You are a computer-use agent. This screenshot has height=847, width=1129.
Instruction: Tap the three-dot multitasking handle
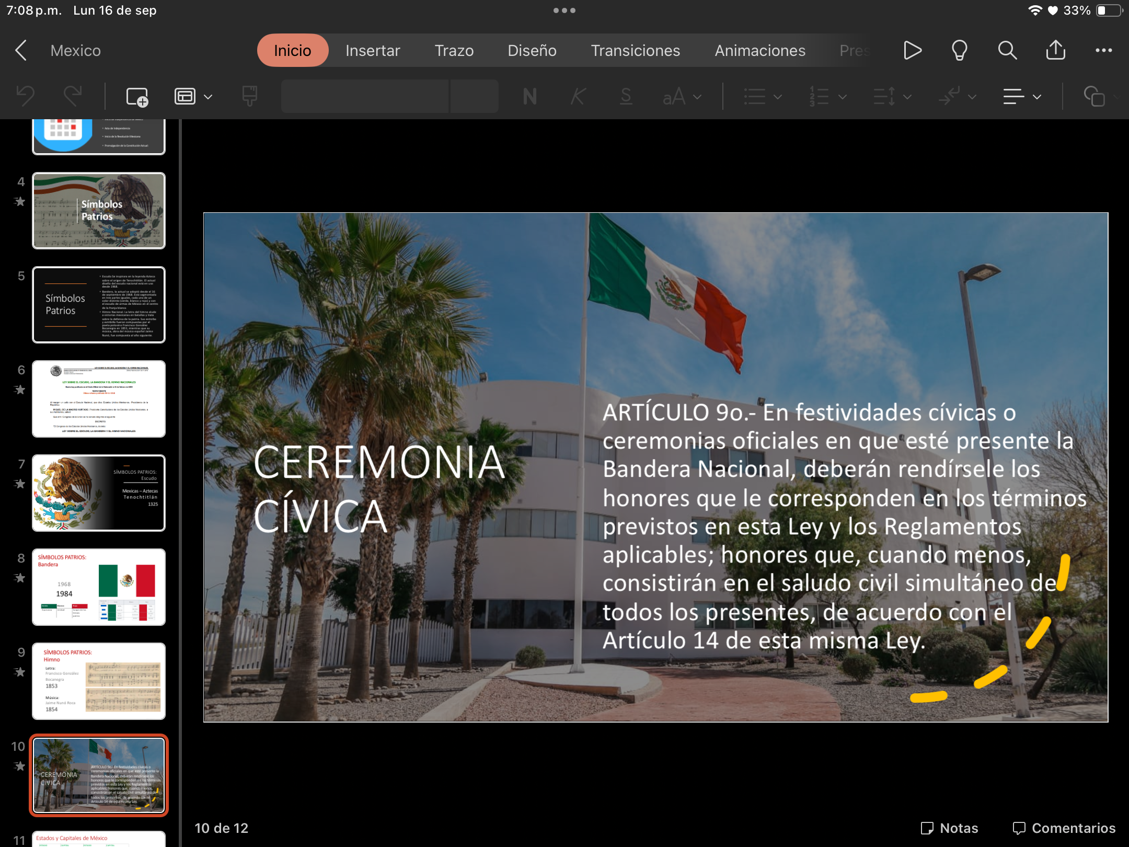[x=564, y=10]
